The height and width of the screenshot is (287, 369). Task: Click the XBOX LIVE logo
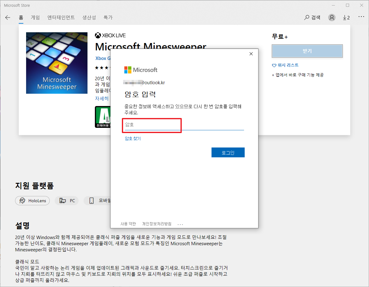pos(110,35)
